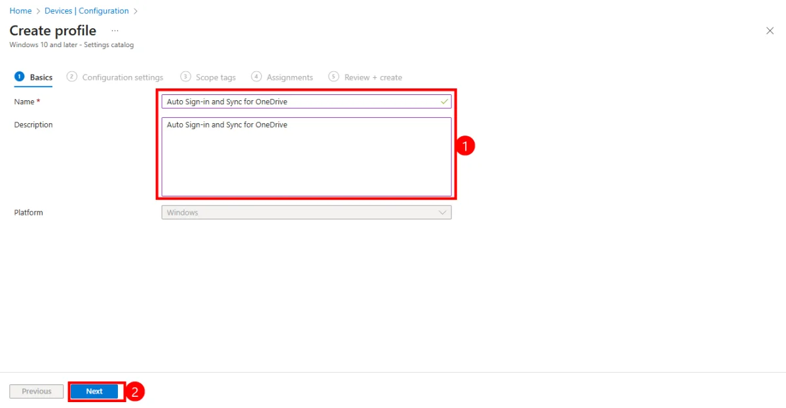The height and width of the screenshot is (408, 786).
Task: Click the step 3 circle icon
Action: coord(186,77)
